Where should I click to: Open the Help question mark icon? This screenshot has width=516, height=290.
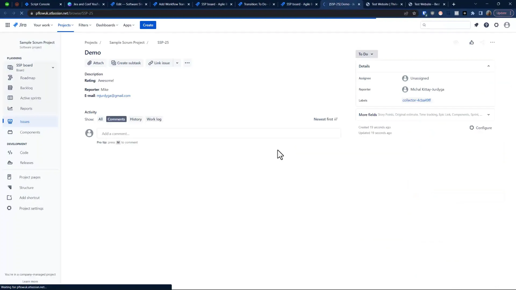click(486, 25)
